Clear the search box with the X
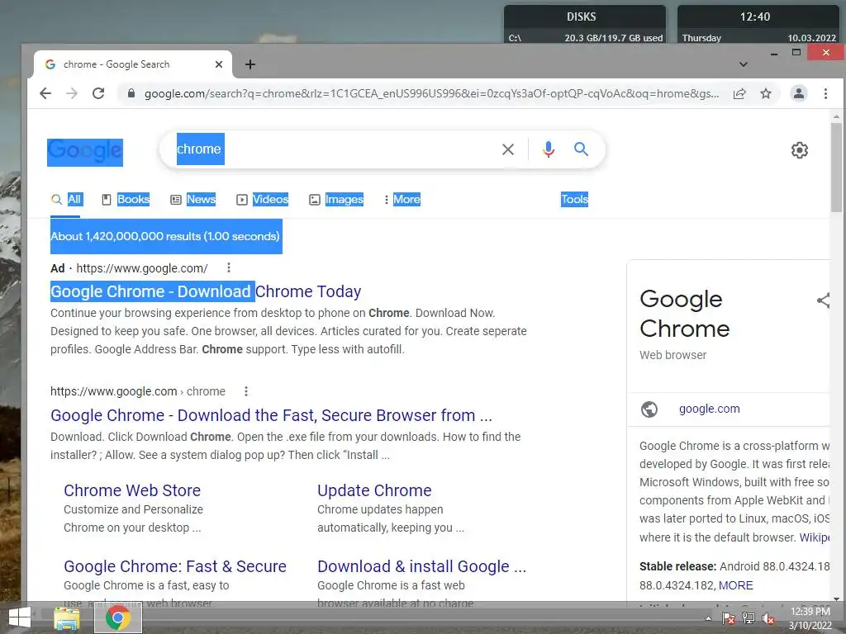Image resolution: width=846 pixels, height=634 pixels. [x=508, y=149]
